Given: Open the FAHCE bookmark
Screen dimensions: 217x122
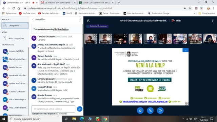Looking at the screenshot, I should coord(67,14).
